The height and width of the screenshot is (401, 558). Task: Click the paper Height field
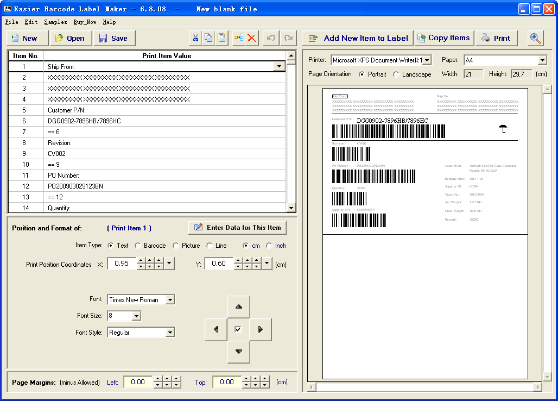521,74
